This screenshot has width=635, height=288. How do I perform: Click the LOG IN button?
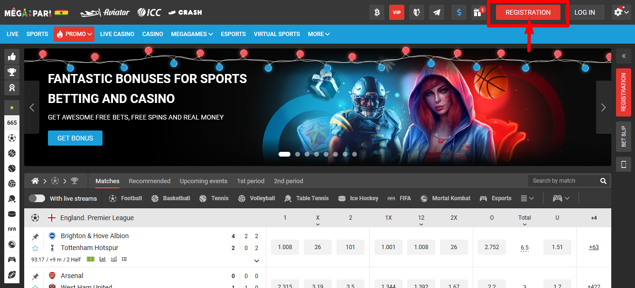click(x=584, y=12)
